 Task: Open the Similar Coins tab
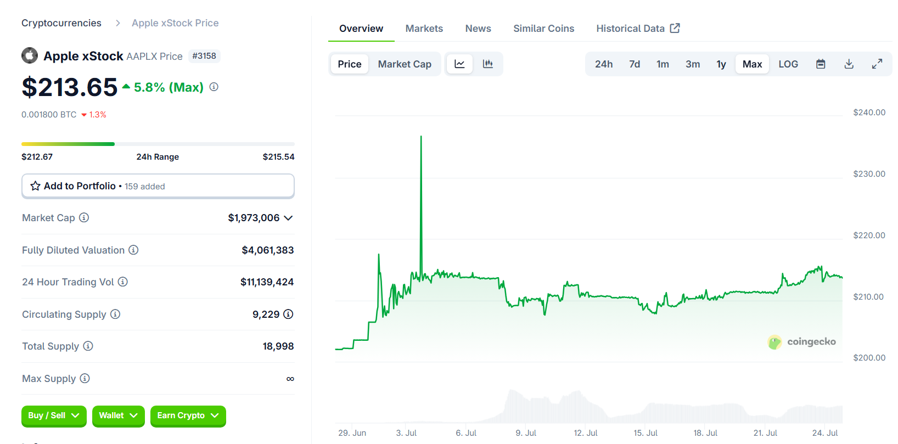543,29
